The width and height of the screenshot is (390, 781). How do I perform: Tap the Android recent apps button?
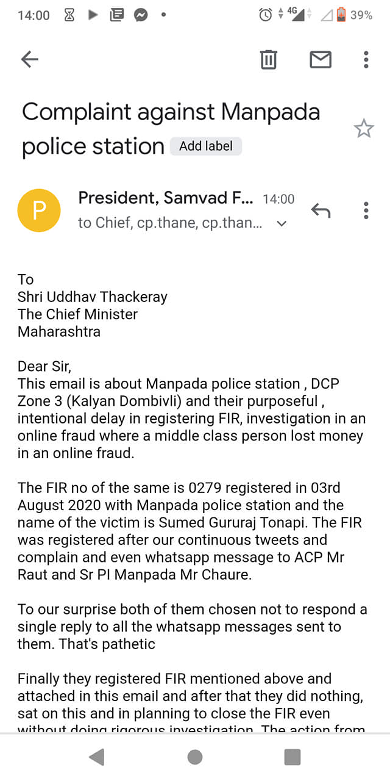pos(292,757)
